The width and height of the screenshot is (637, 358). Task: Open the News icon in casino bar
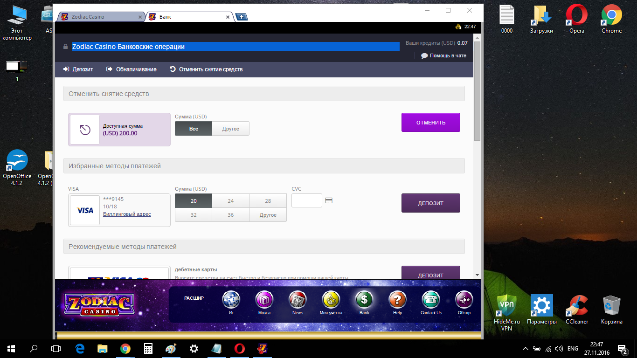tap(298, 300)
